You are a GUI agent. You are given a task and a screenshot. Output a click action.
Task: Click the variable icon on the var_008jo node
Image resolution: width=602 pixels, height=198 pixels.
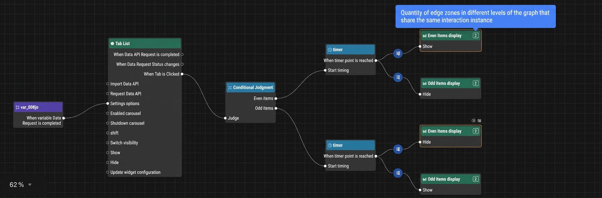(17, 107)
